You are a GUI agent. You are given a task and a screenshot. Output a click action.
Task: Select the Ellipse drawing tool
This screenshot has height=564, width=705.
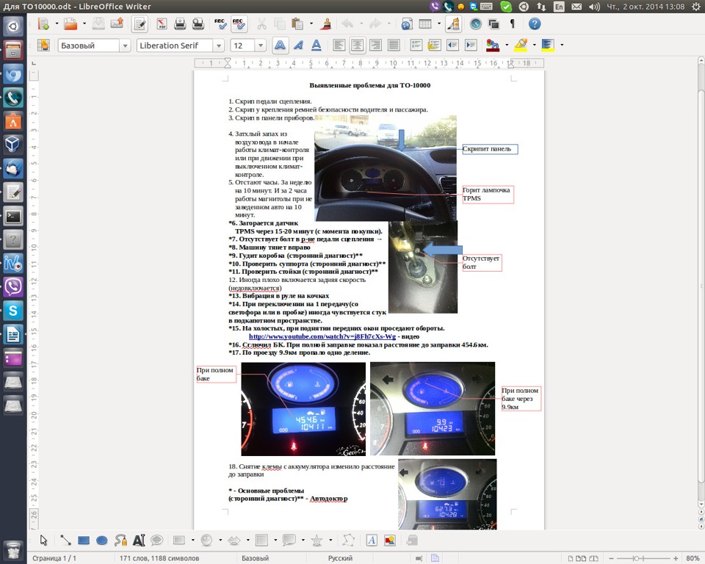coord(102,540)
